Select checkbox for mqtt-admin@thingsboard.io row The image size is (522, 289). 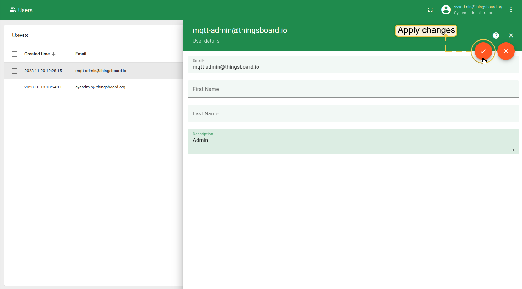[x=14, y=71]
